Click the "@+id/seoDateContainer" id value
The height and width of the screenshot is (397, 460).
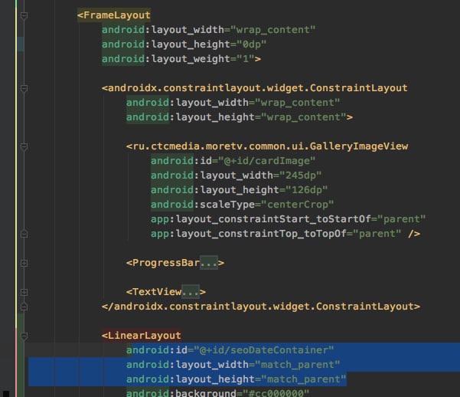263,350
